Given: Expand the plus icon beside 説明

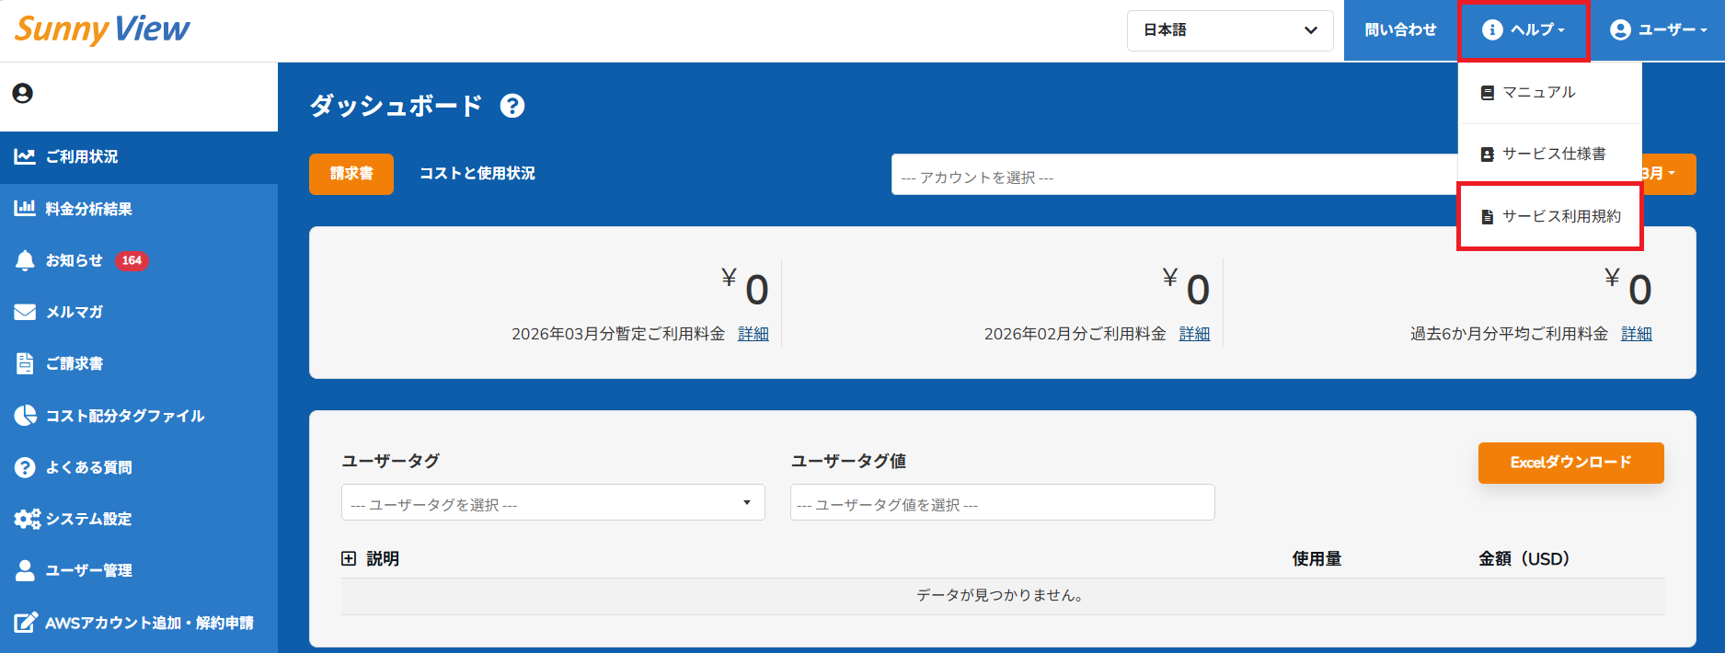Looking at the screenshot, I should (349, 559).
